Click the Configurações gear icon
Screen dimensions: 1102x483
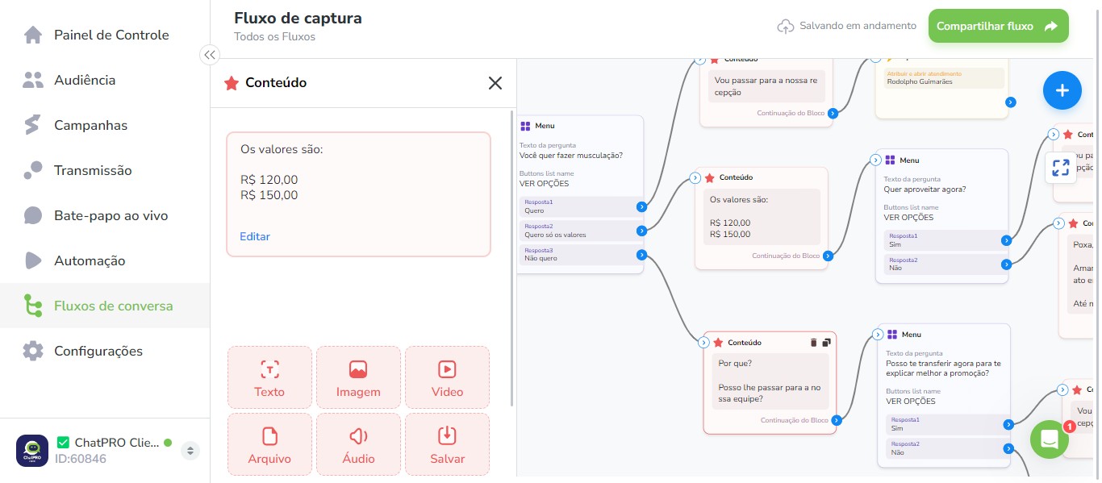33,351
